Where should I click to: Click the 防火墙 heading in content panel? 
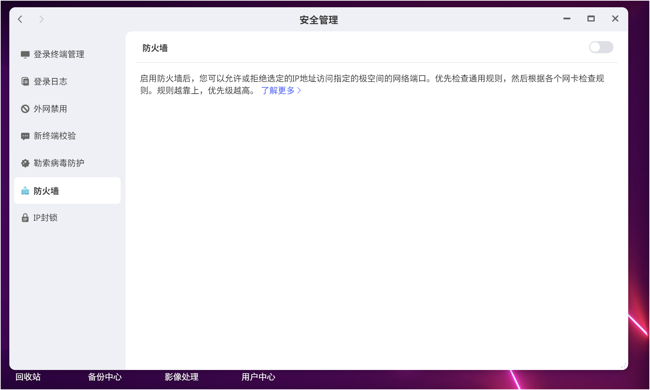click(x=155, y=48)
